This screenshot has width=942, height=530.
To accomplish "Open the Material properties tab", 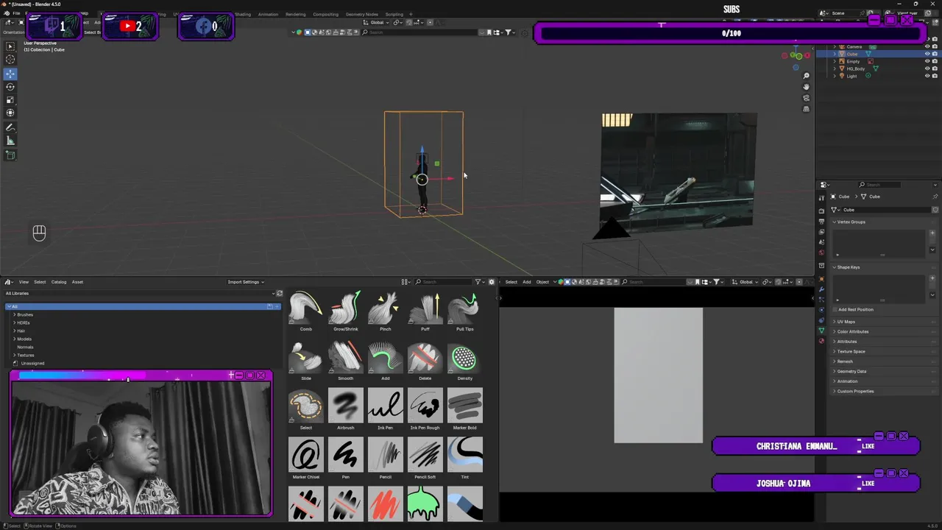I will point(821,341).
